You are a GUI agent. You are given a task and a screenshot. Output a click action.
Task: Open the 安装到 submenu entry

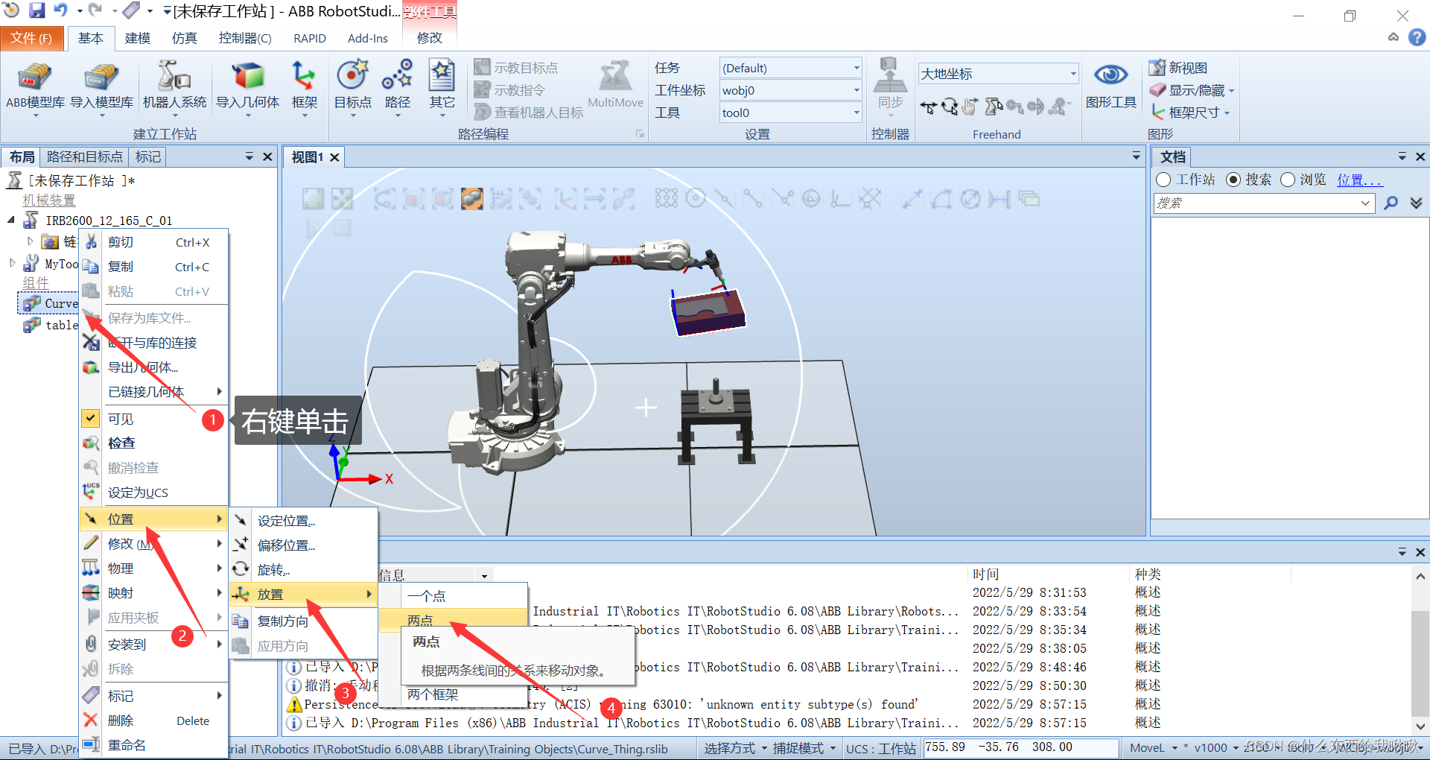[x=154, y=645]
